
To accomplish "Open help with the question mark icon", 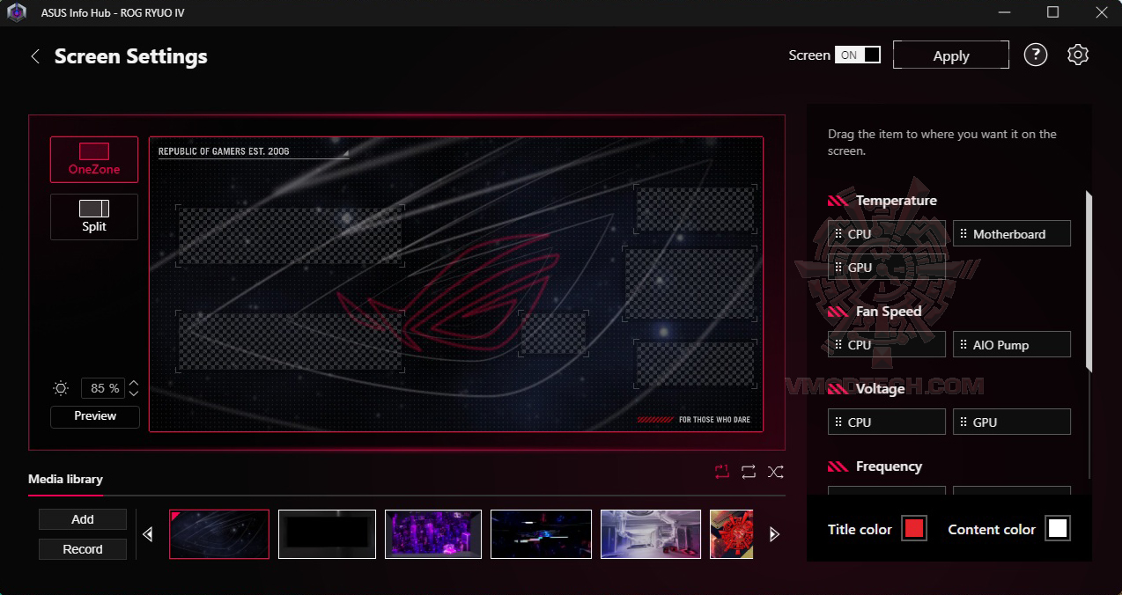I will [1036, 55].
